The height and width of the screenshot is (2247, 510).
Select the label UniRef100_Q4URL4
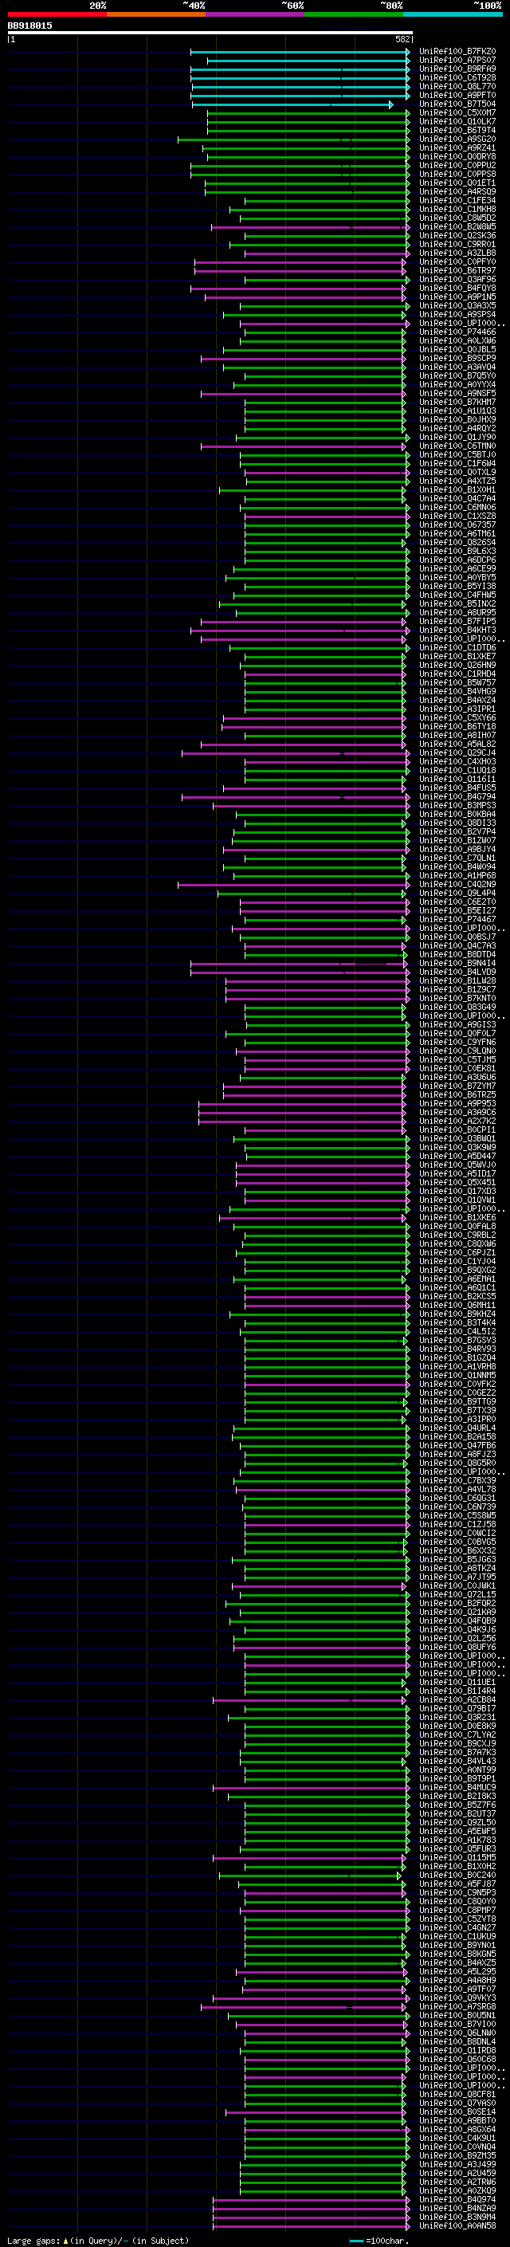(x=457, y=1428)
